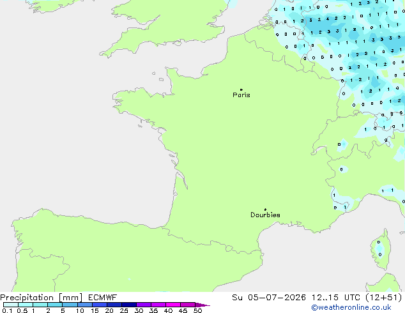Click the ECMWF model label
The image size is (405, 313).
click(103, 298)
